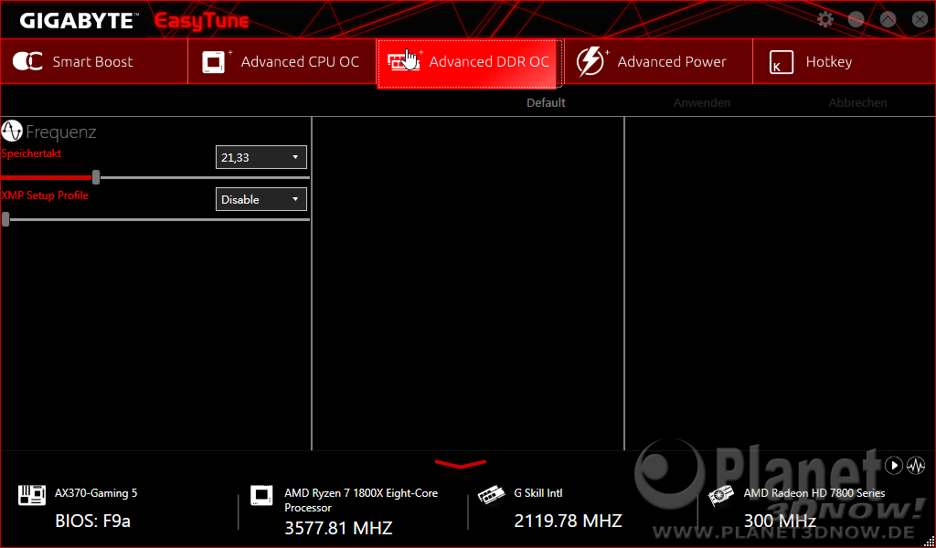Click the processor icon beside AMD Ryzen 7

[261, 496]
